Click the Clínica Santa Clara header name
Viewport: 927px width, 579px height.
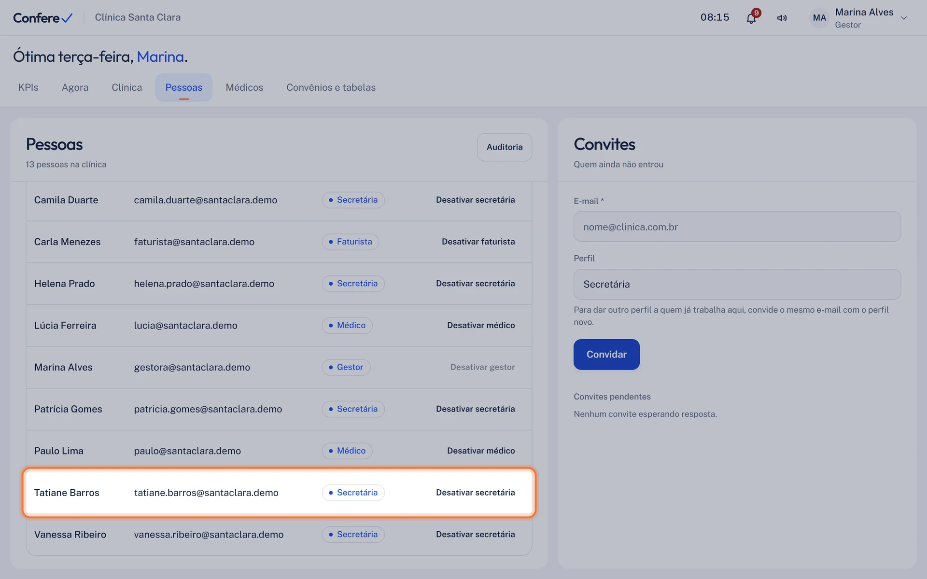tap(138, 17)
